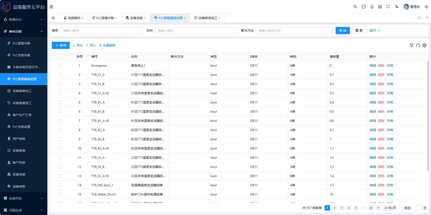Open the search magnifier in the header
The width and height of the screenshot is (431, 215).
tap(355, 7)
